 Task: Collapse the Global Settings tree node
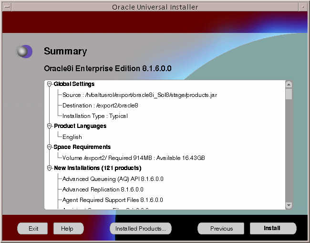point(49,84)
